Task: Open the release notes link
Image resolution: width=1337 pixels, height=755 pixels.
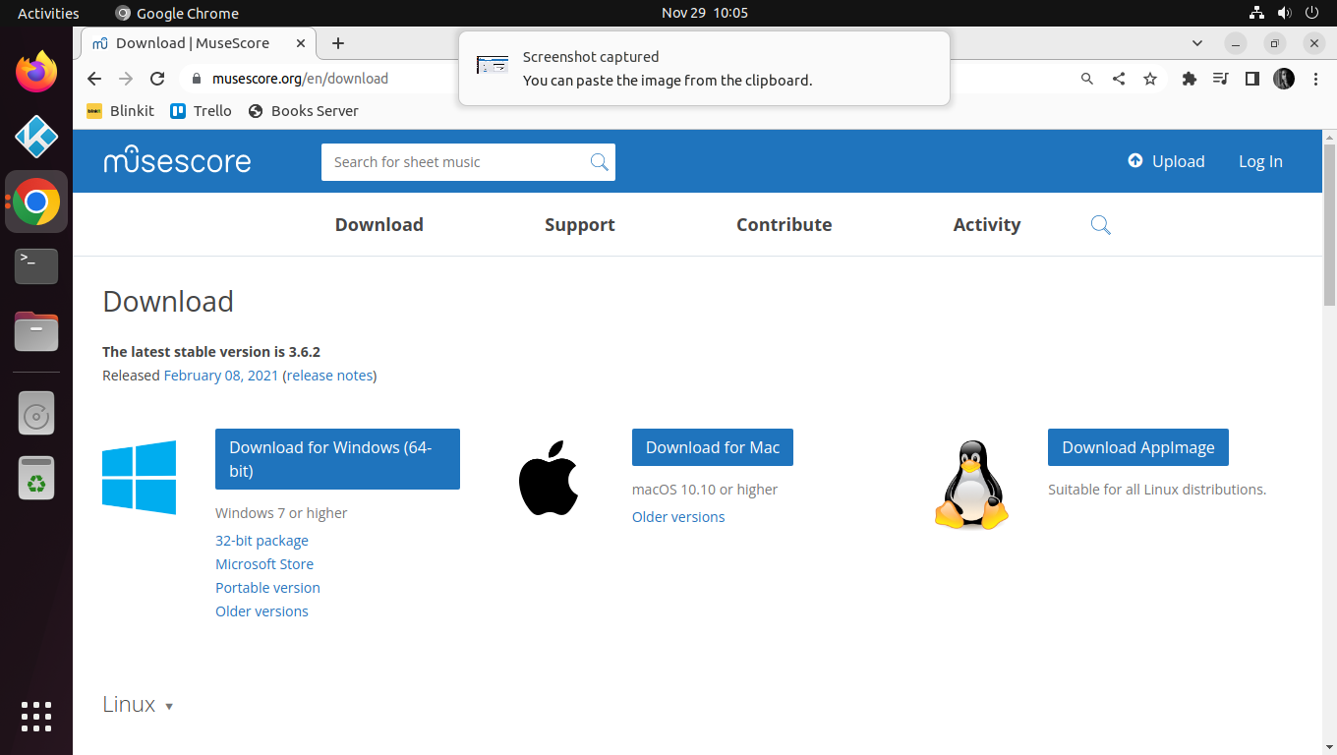Action: [x=329, y=375]
